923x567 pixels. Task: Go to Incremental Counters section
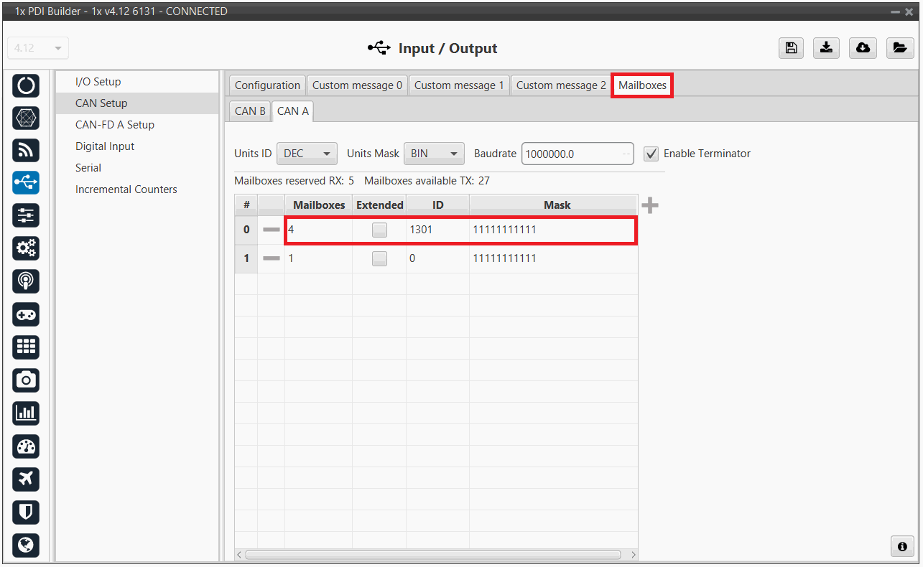pyautogui.click(x=126, y=189)
